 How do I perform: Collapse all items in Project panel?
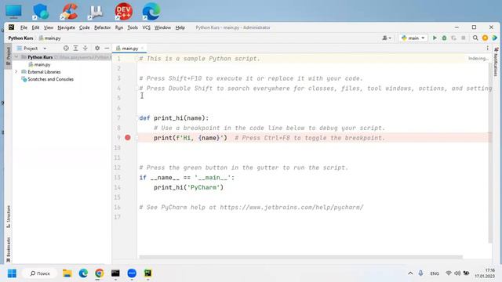click(x=85, y=49)
